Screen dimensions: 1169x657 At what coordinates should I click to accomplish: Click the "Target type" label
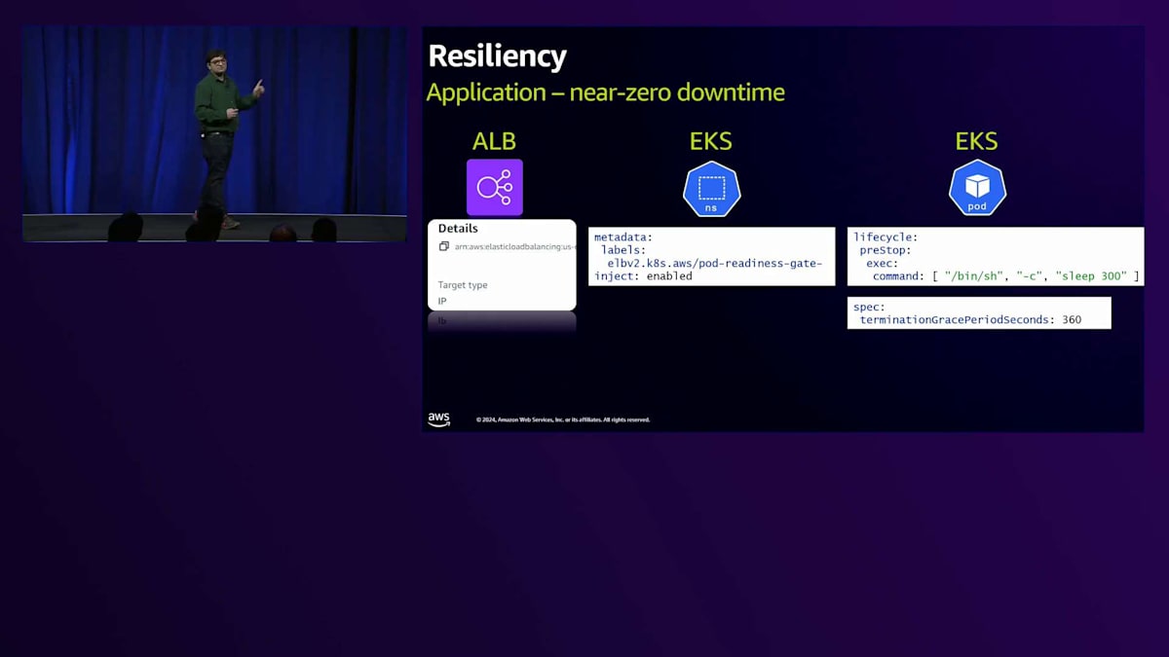pyautogui.click(x=463, y=285)
